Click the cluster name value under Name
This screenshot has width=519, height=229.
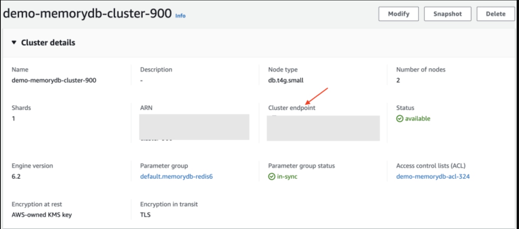[x=54, y=81]
